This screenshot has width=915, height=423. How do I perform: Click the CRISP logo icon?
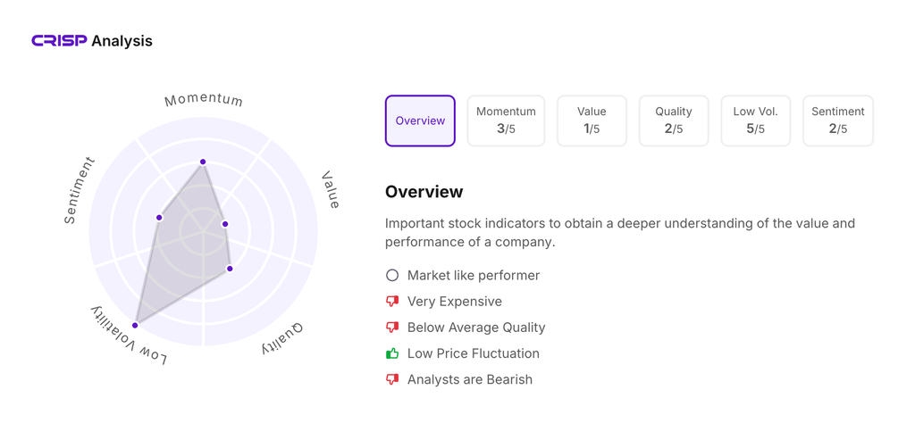click(59, 41)
